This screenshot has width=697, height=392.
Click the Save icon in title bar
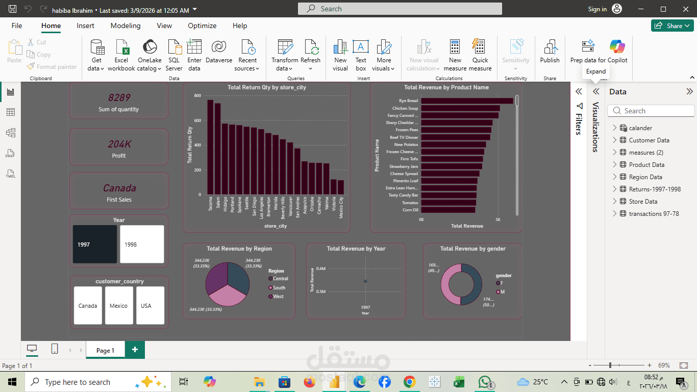pos(12,9)
